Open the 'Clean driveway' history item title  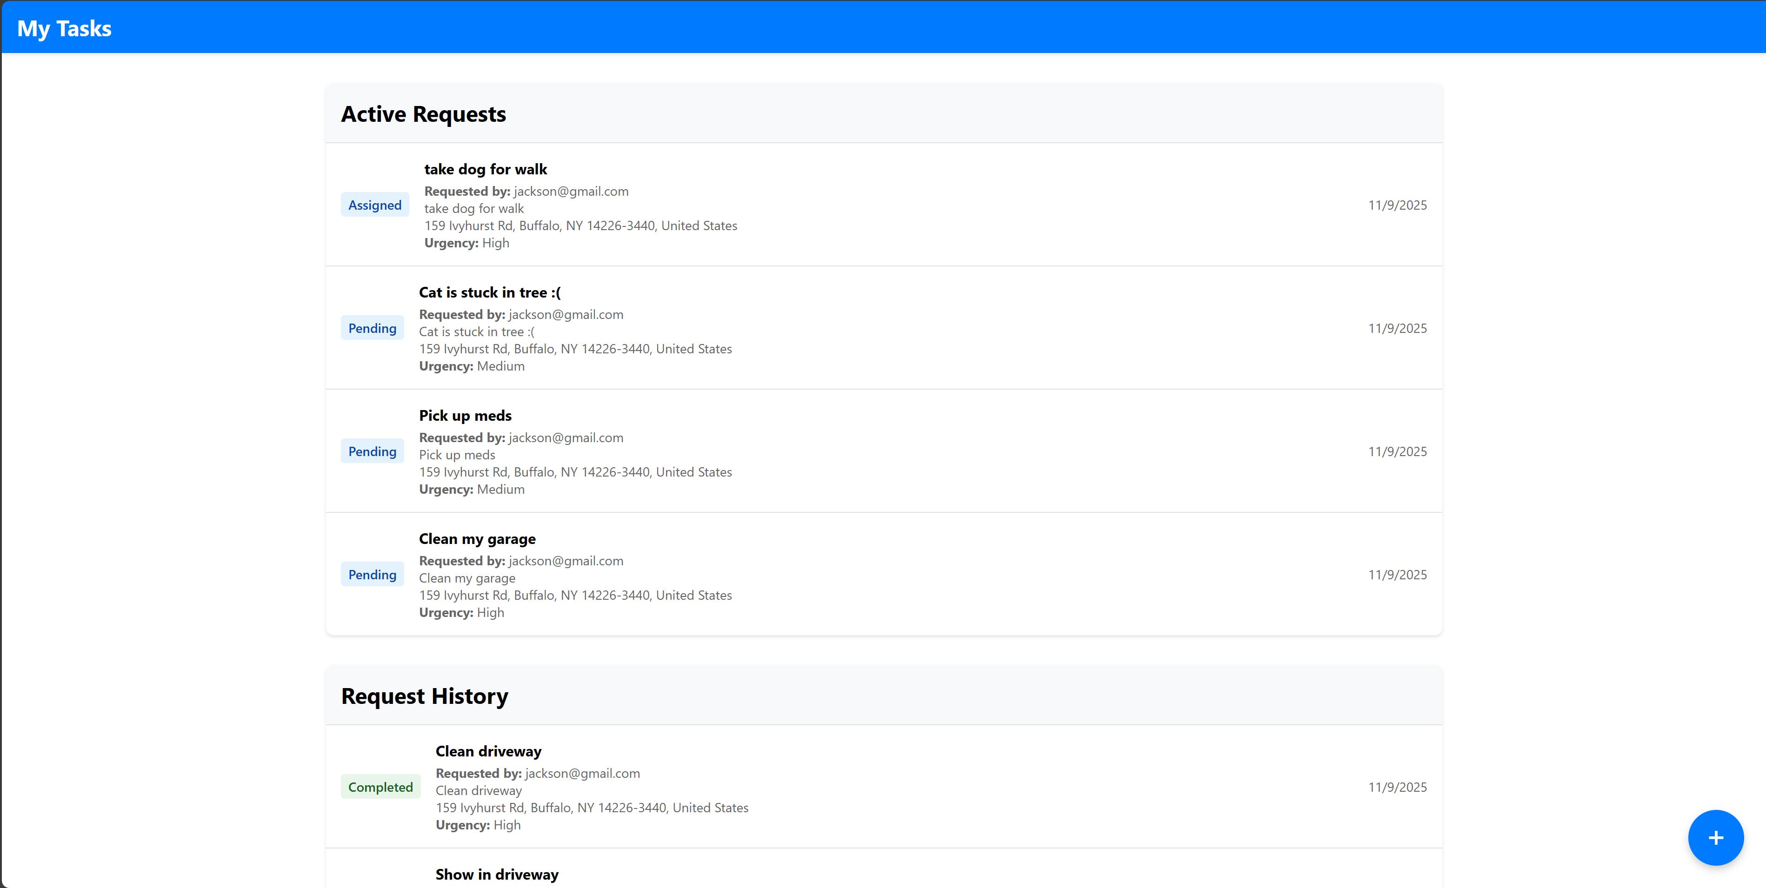pos(488,752)
